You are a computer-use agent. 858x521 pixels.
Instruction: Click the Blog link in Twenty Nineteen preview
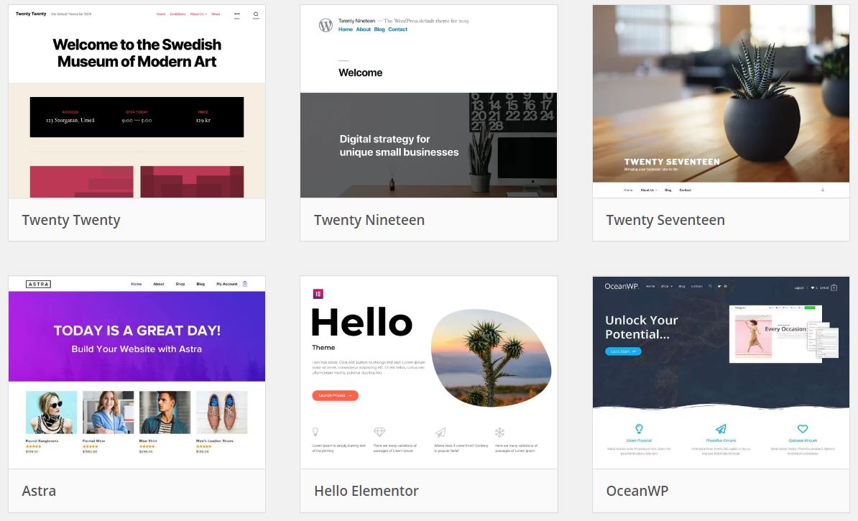(x=379, y=29)
